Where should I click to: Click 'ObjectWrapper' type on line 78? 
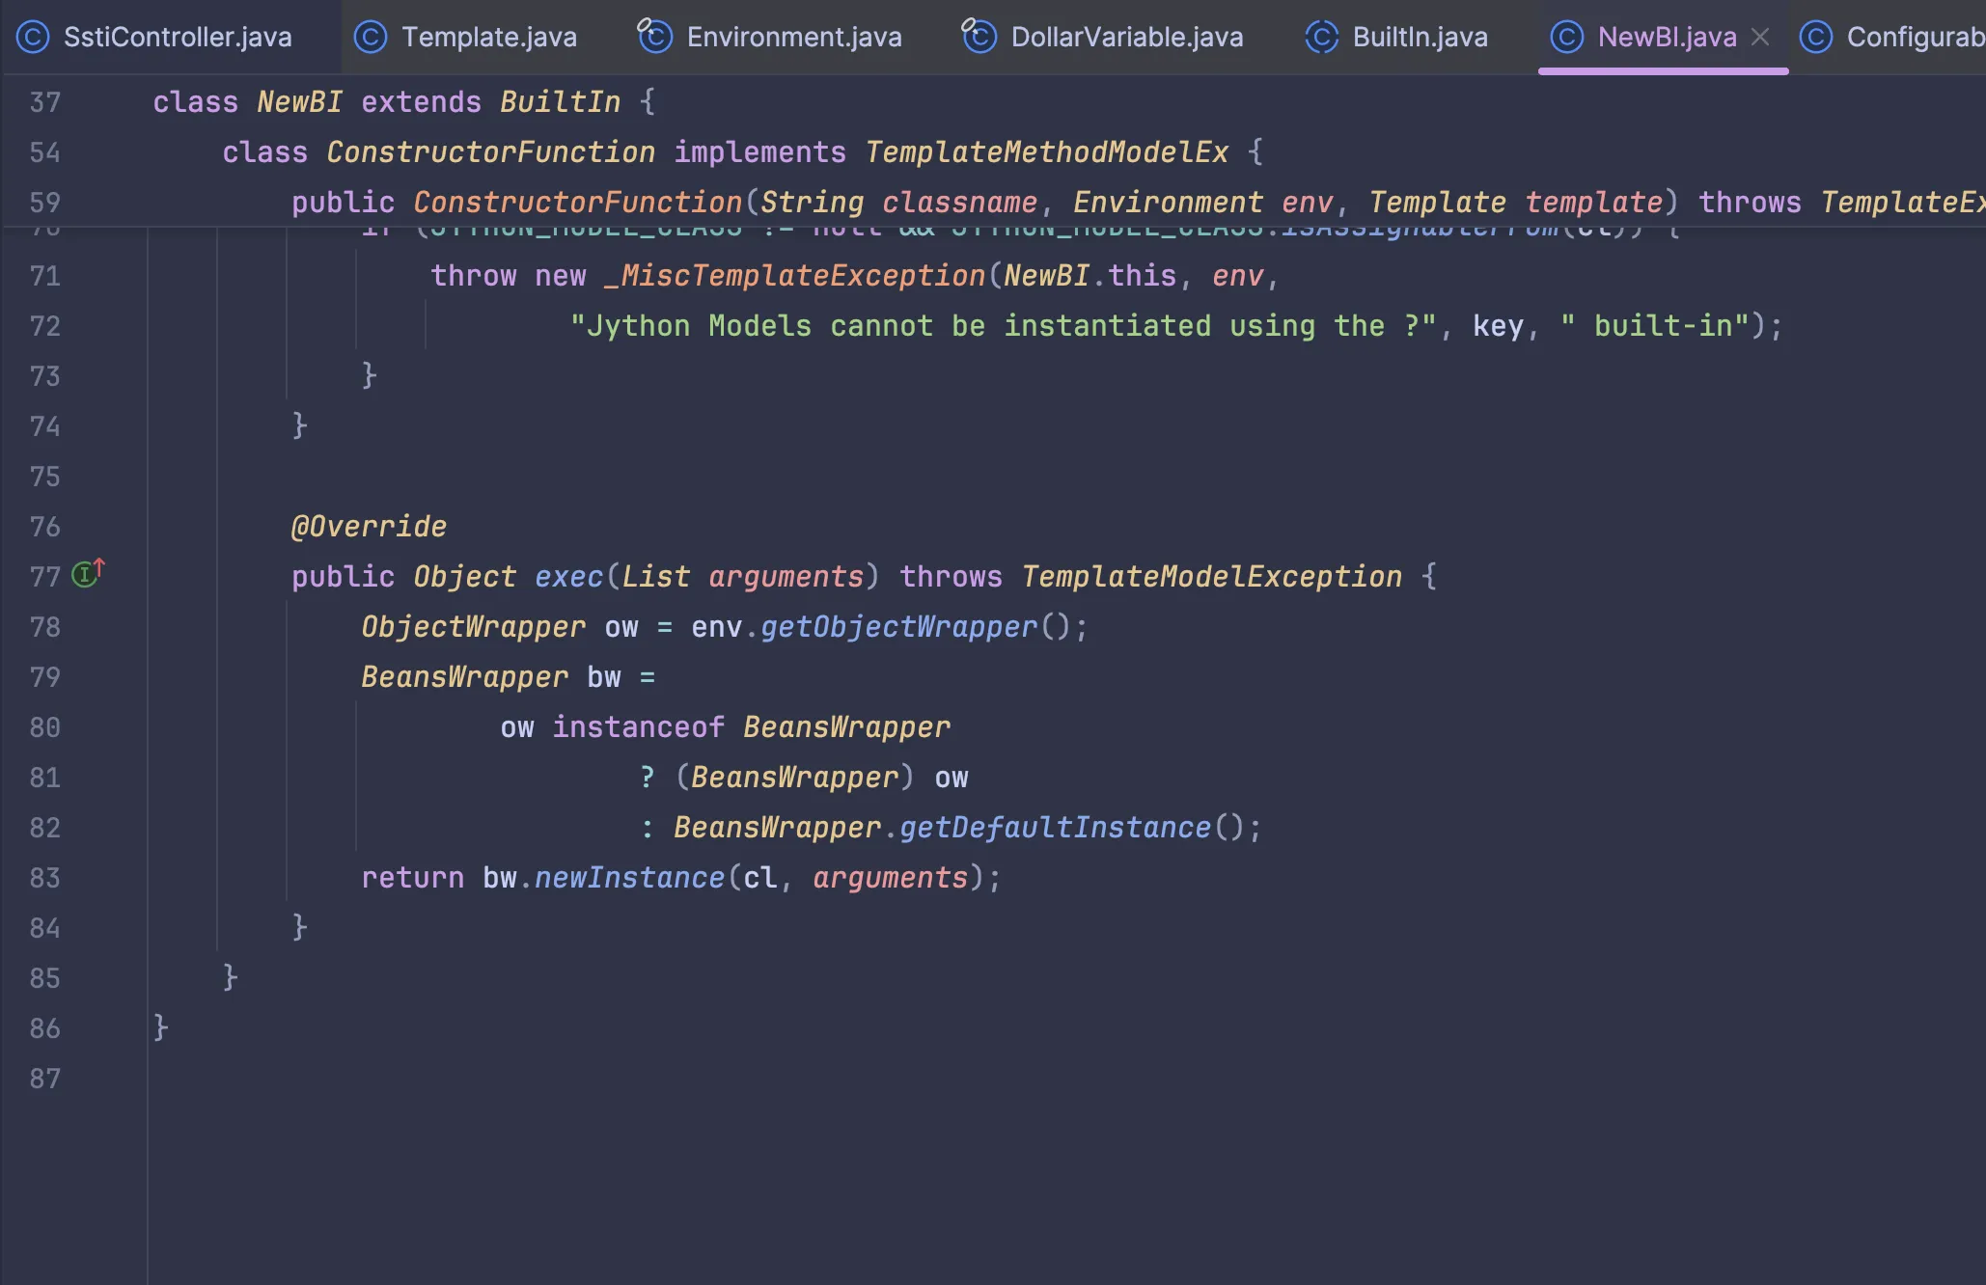tap(473, 627)
